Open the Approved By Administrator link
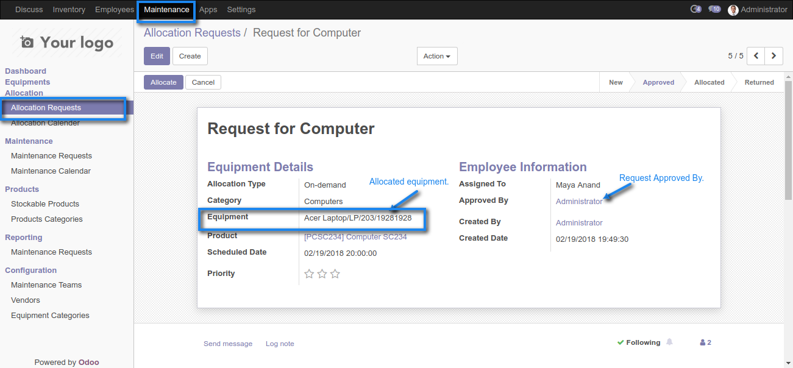 click(x=579, y=202)
